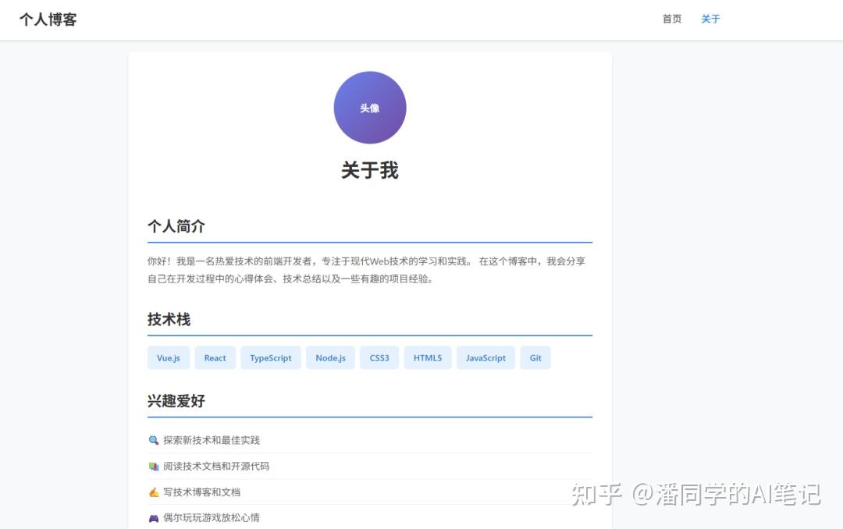Click the text 偶尔玩玩游戏放松心情
Viewport: 843px width, 529px height.
point(212,518)
